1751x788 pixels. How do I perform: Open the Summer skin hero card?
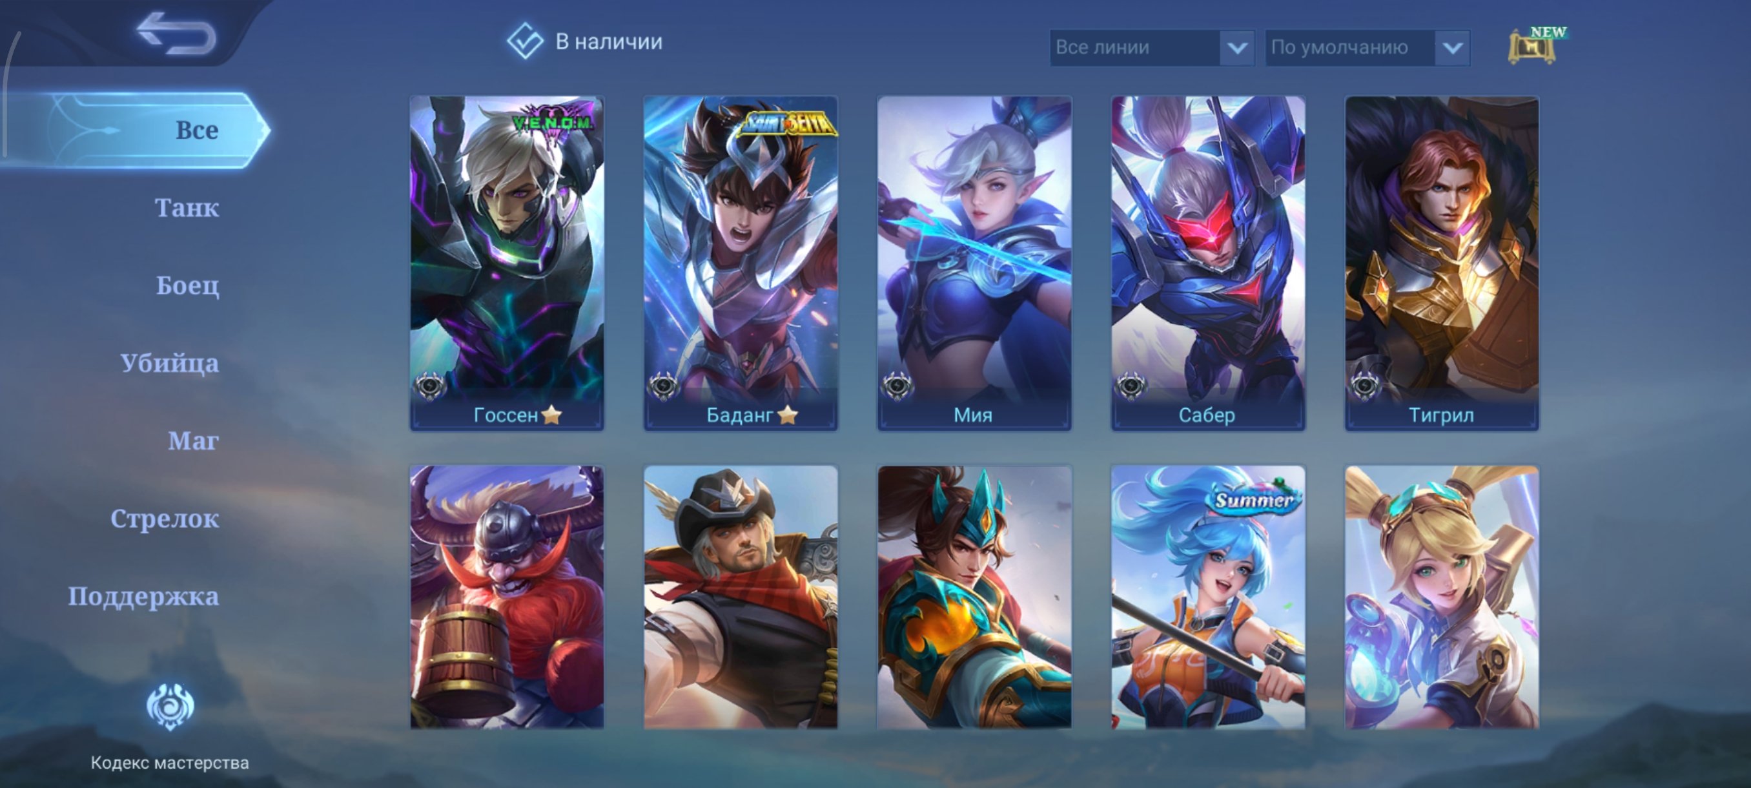click(1208, 597)
